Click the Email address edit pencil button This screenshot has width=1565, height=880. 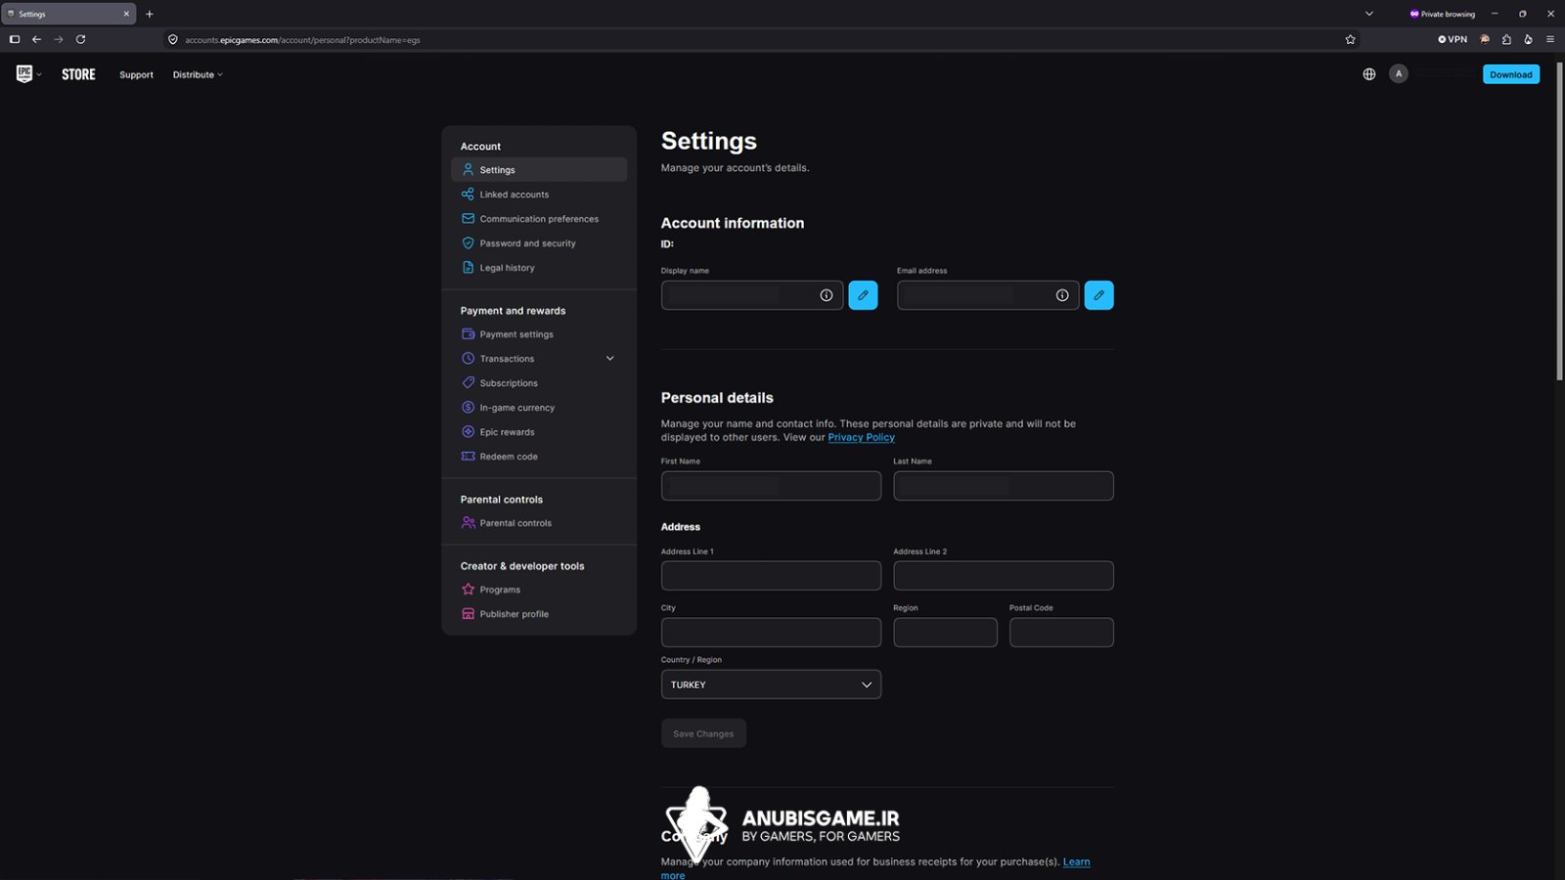(x=1099, y=295)
